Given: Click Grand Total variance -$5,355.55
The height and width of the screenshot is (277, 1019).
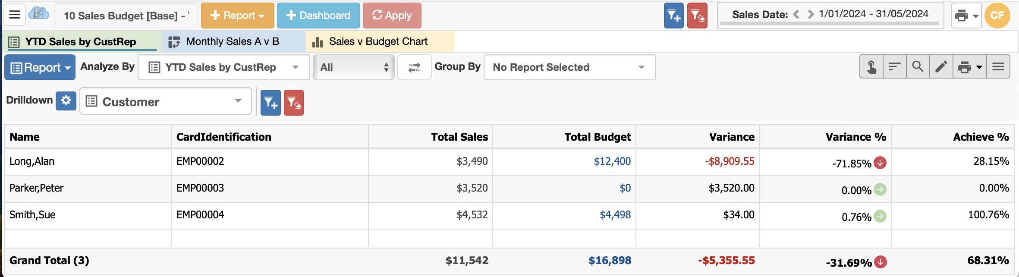Looking at the screenshot, I should [x=727, y=261].
